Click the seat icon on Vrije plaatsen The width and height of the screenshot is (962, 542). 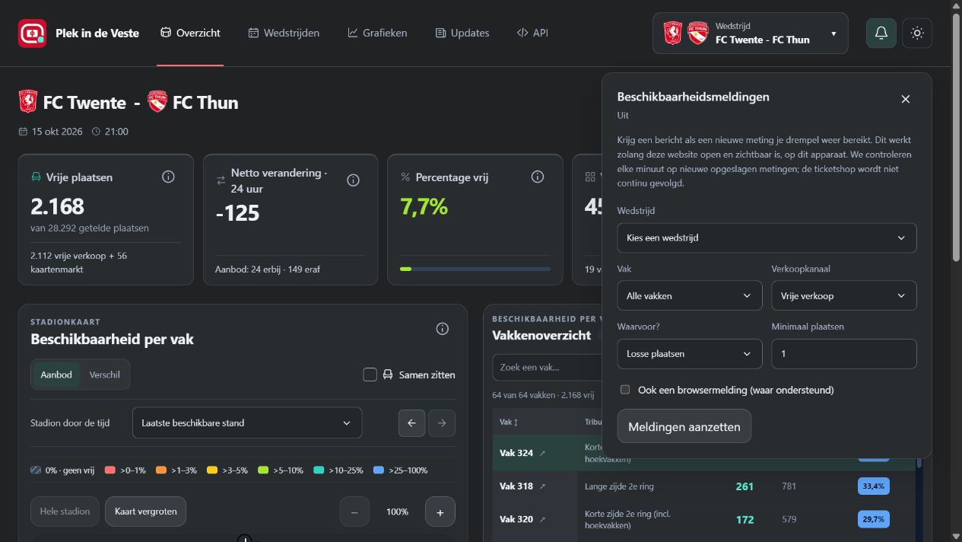point(36,177)
